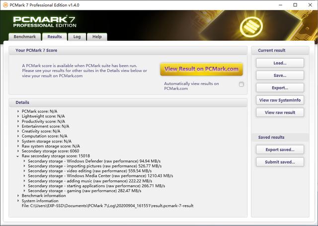Click 'PCMark score: N/A' text

tap(39, 111)
